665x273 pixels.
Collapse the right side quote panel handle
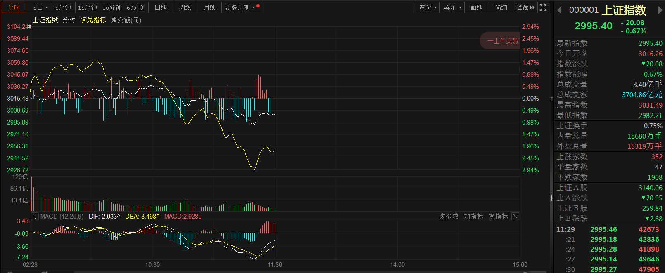click(x=551, y=198)
